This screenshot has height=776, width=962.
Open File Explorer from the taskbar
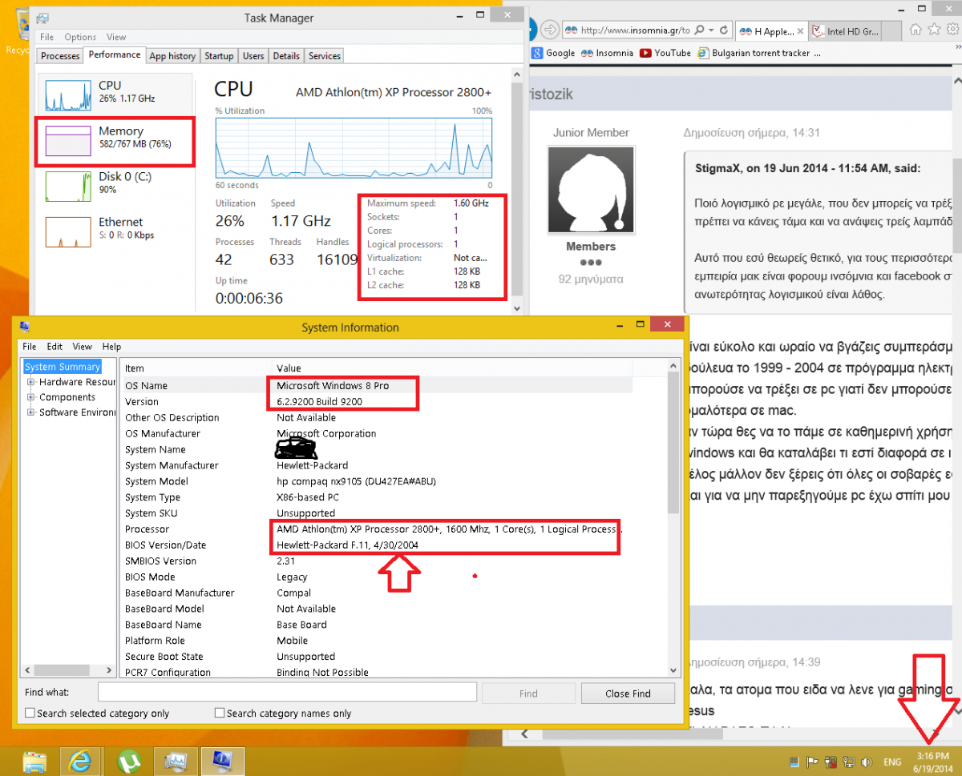coord(34,760)
